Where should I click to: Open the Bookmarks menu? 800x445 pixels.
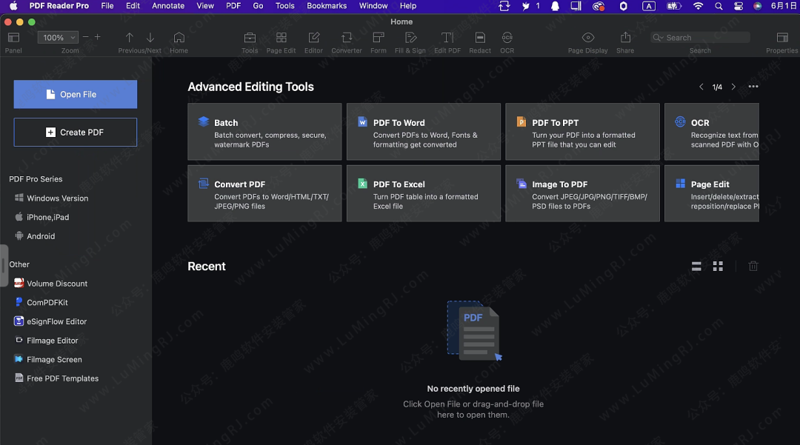(x=327, y=6)
